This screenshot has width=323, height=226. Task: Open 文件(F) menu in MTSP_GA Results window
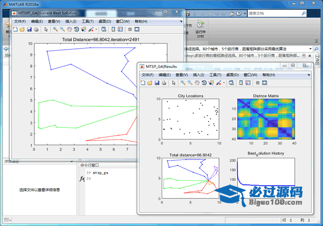tap(147, 75)
